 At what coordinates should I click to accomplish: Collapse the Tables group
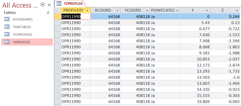point(48,13)
